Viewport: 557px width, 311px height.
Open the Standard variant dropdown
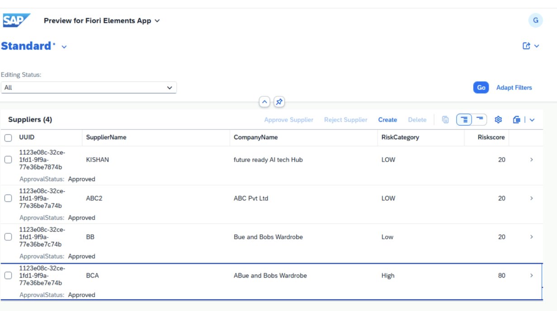pyautogui.click(x=64, y=47)
